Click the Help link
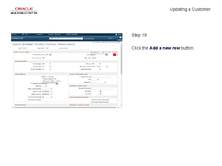The image size is (222, 166). [104, 42]
